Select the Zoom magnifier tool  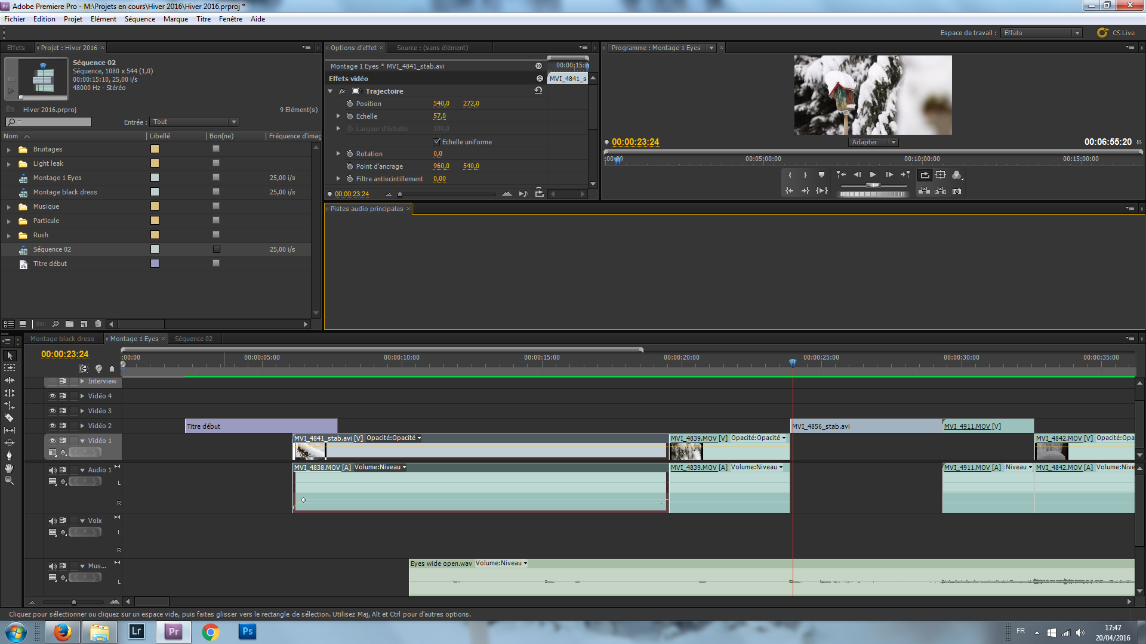coord(10,481)
